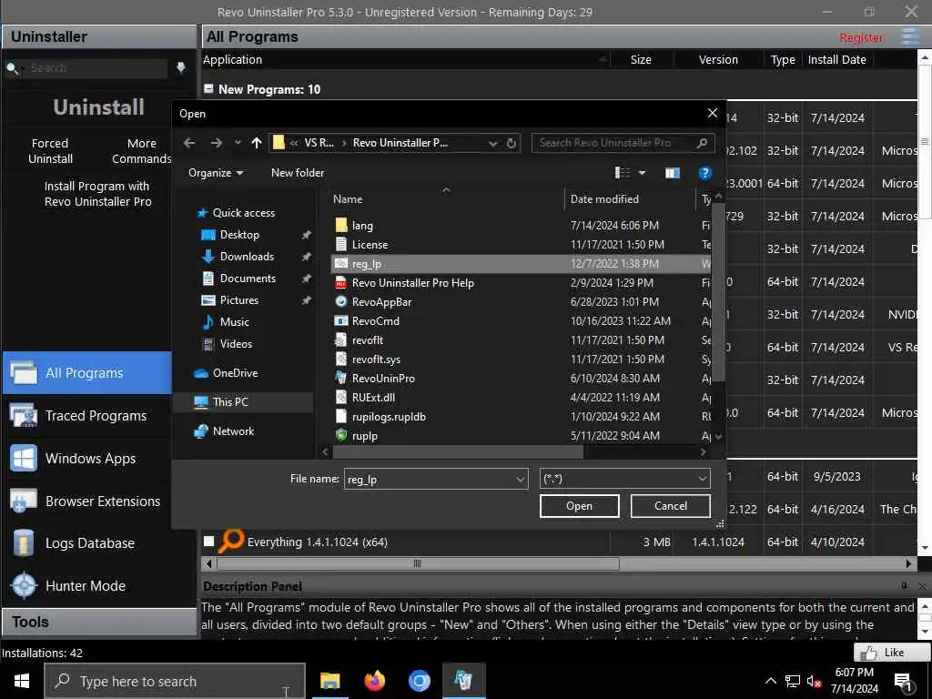Viewport: 932px width, 699px height.
Task: Open the Windows Start menu
Action: 22,681
